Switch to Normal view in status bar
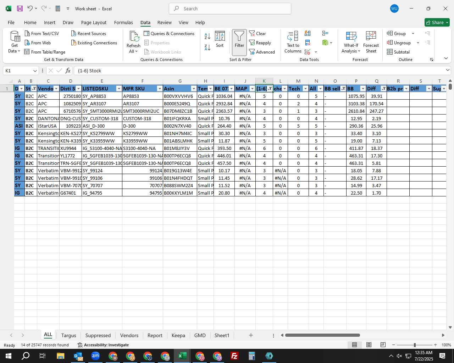 tap(354, 345)
